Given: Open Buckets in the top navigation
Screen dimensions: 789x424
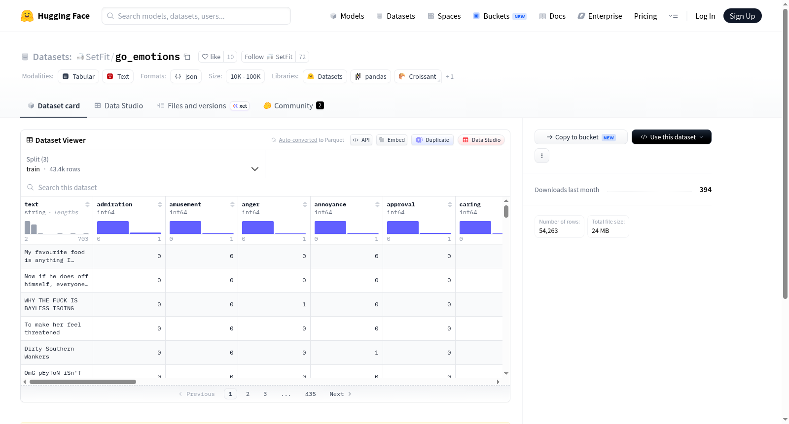Looking at the screenshot, I should [x=500, y=16].
